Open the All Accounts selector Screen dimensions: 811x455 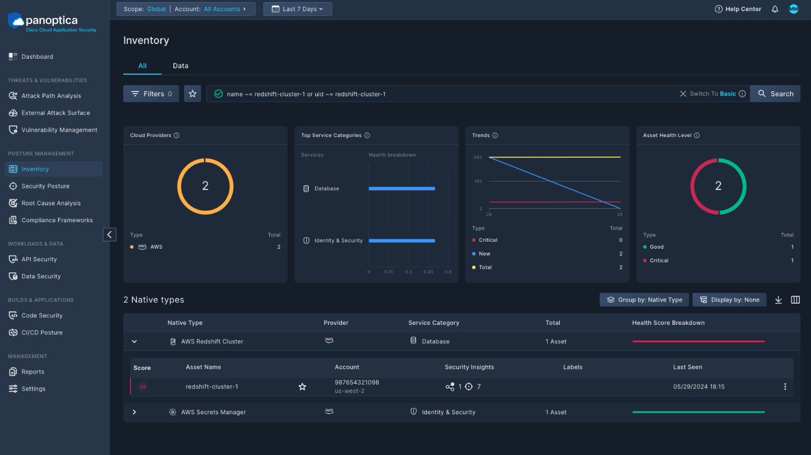[225, 9]
